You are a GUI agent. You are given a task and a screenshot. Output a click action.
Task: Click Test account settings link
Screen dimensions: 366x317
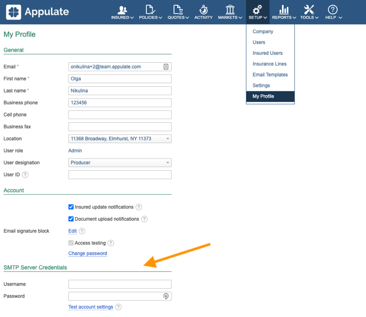[x=90, y=307]
